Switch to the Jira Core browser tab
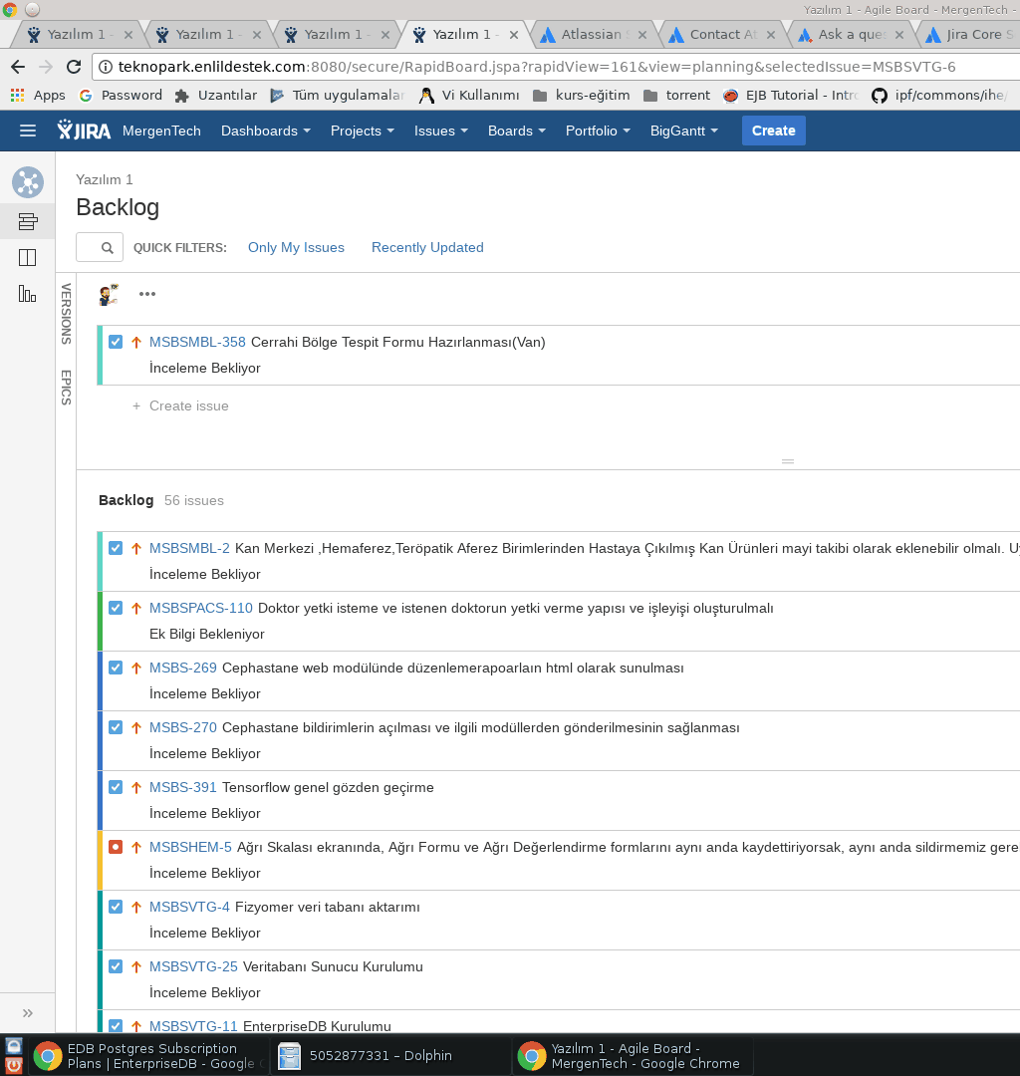Viewport: 1020px width, 1076px height. [x=972, y=34]
